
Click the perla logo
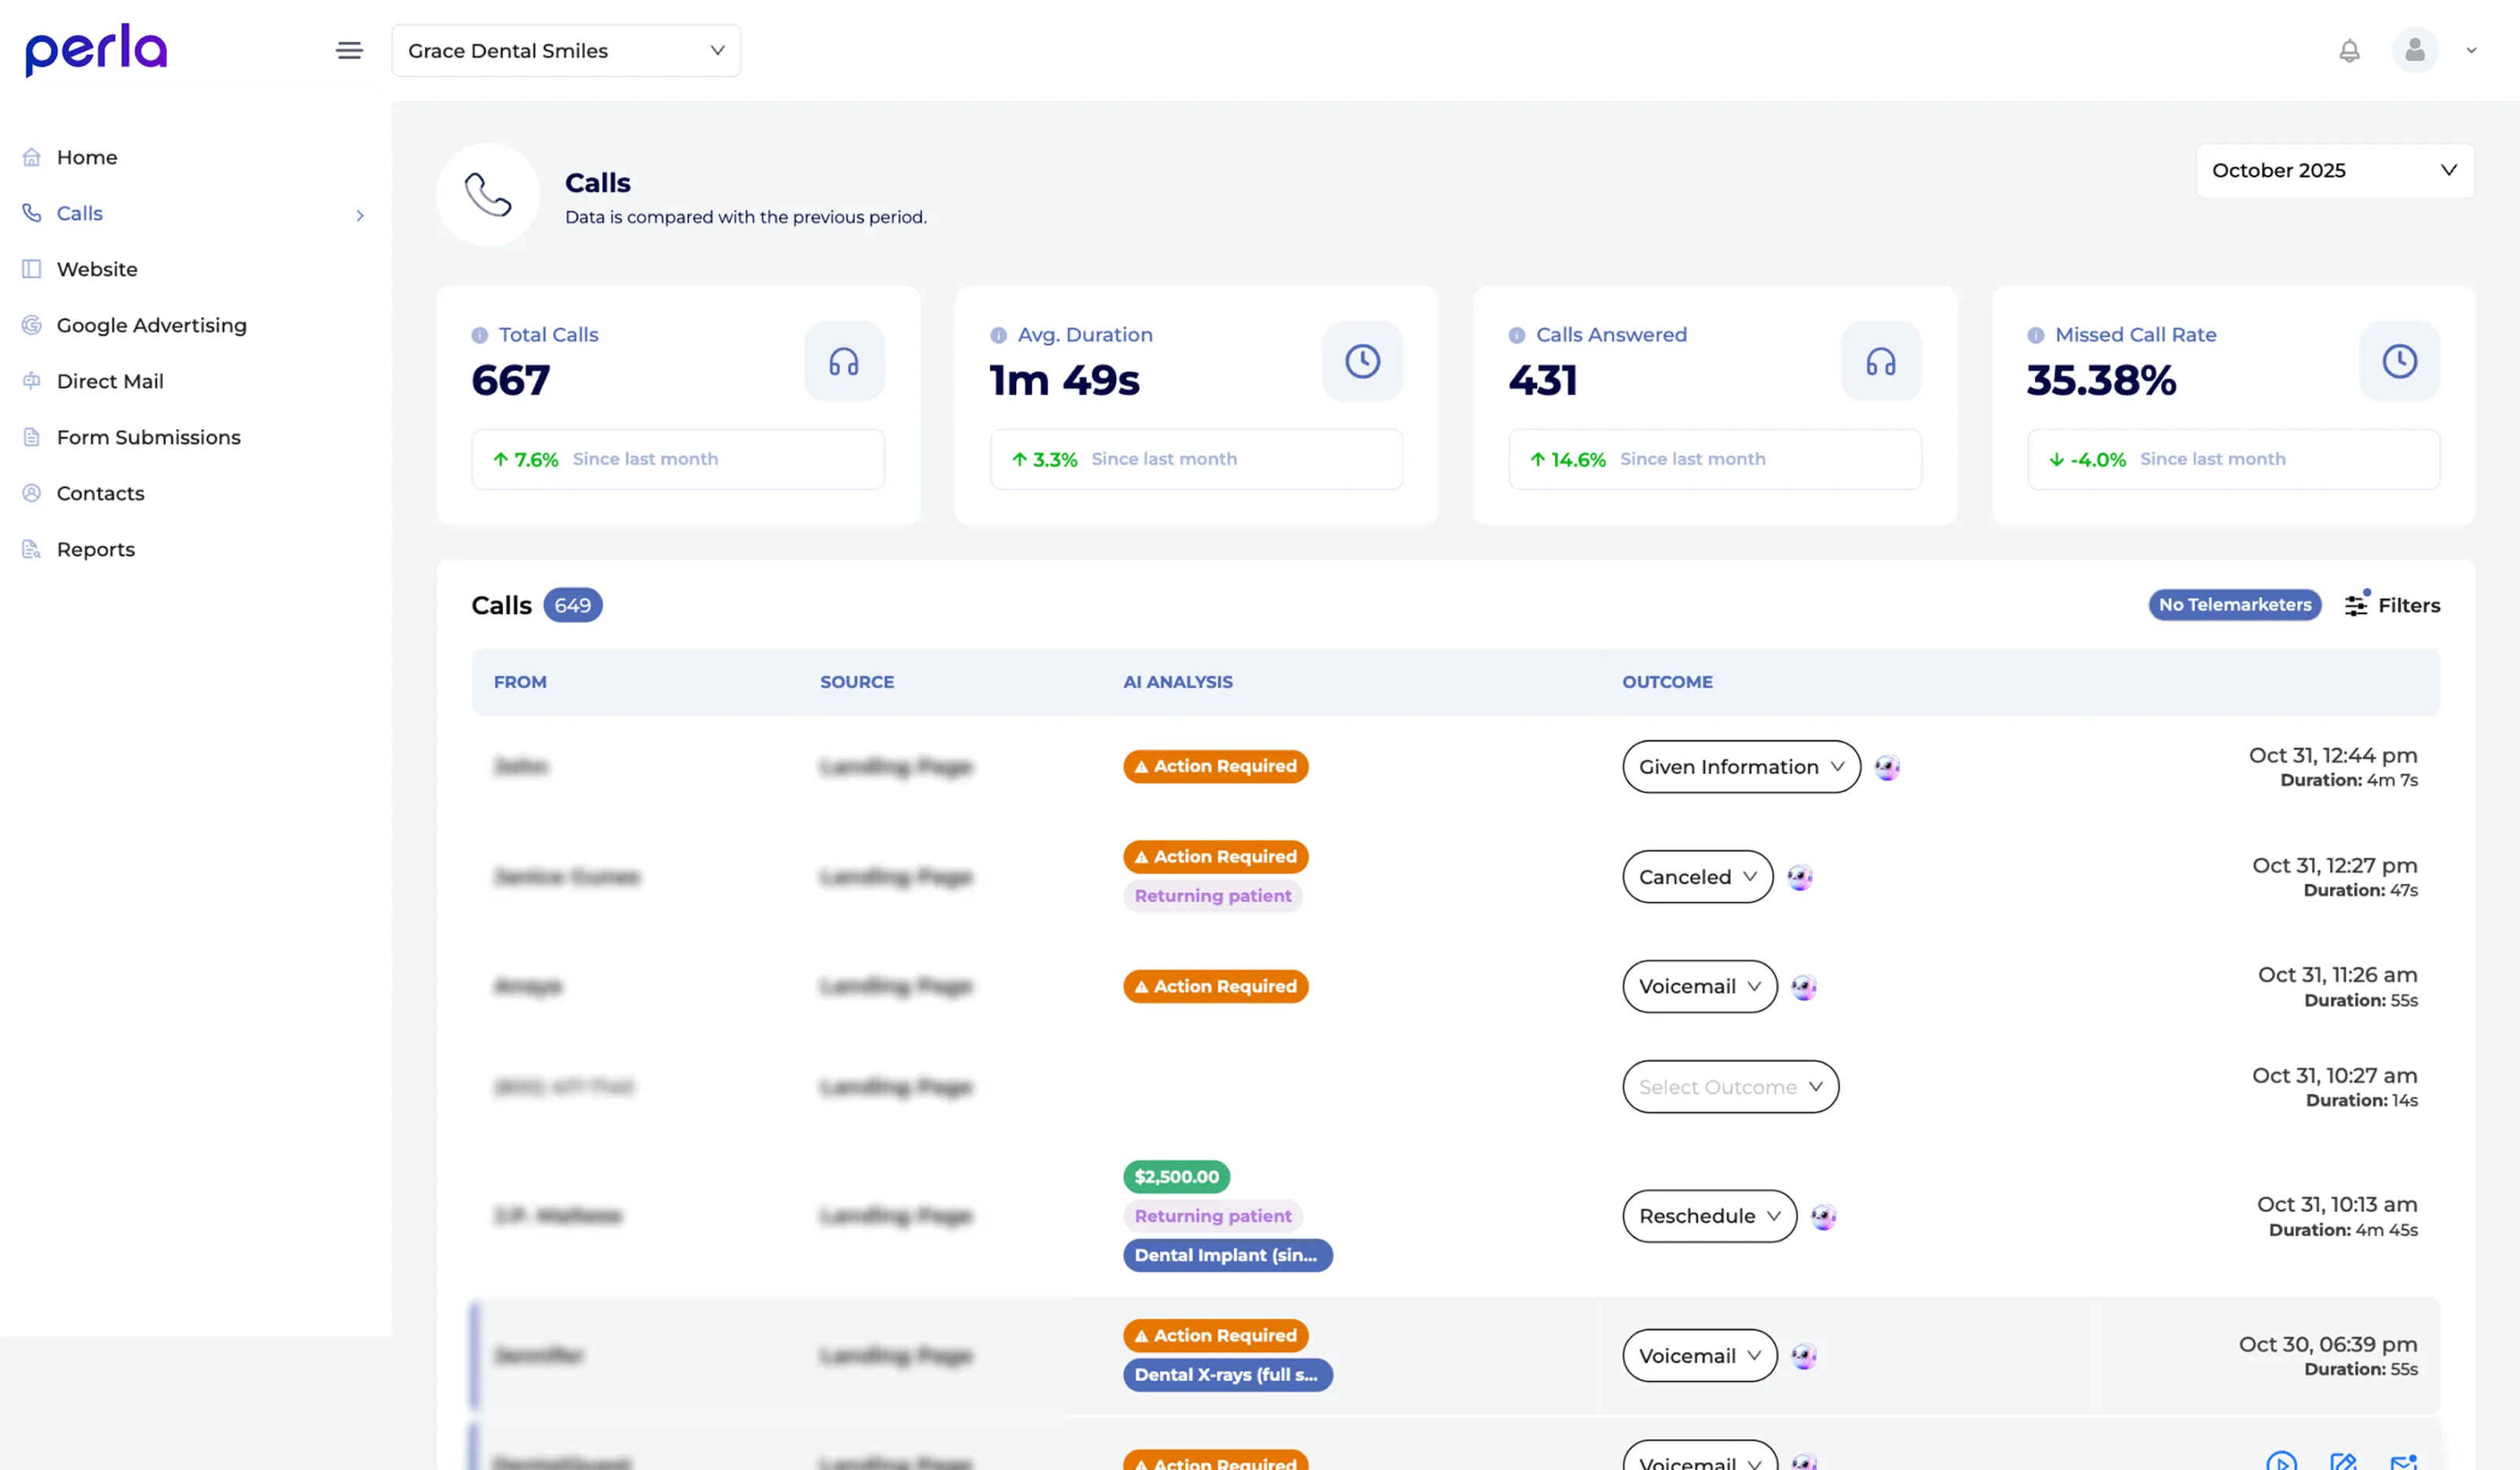pyautogui.click(x=96, y=50)
